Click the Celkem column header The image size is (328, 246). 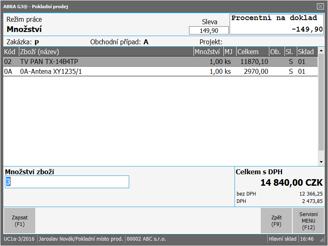click(x=252, y=52)
